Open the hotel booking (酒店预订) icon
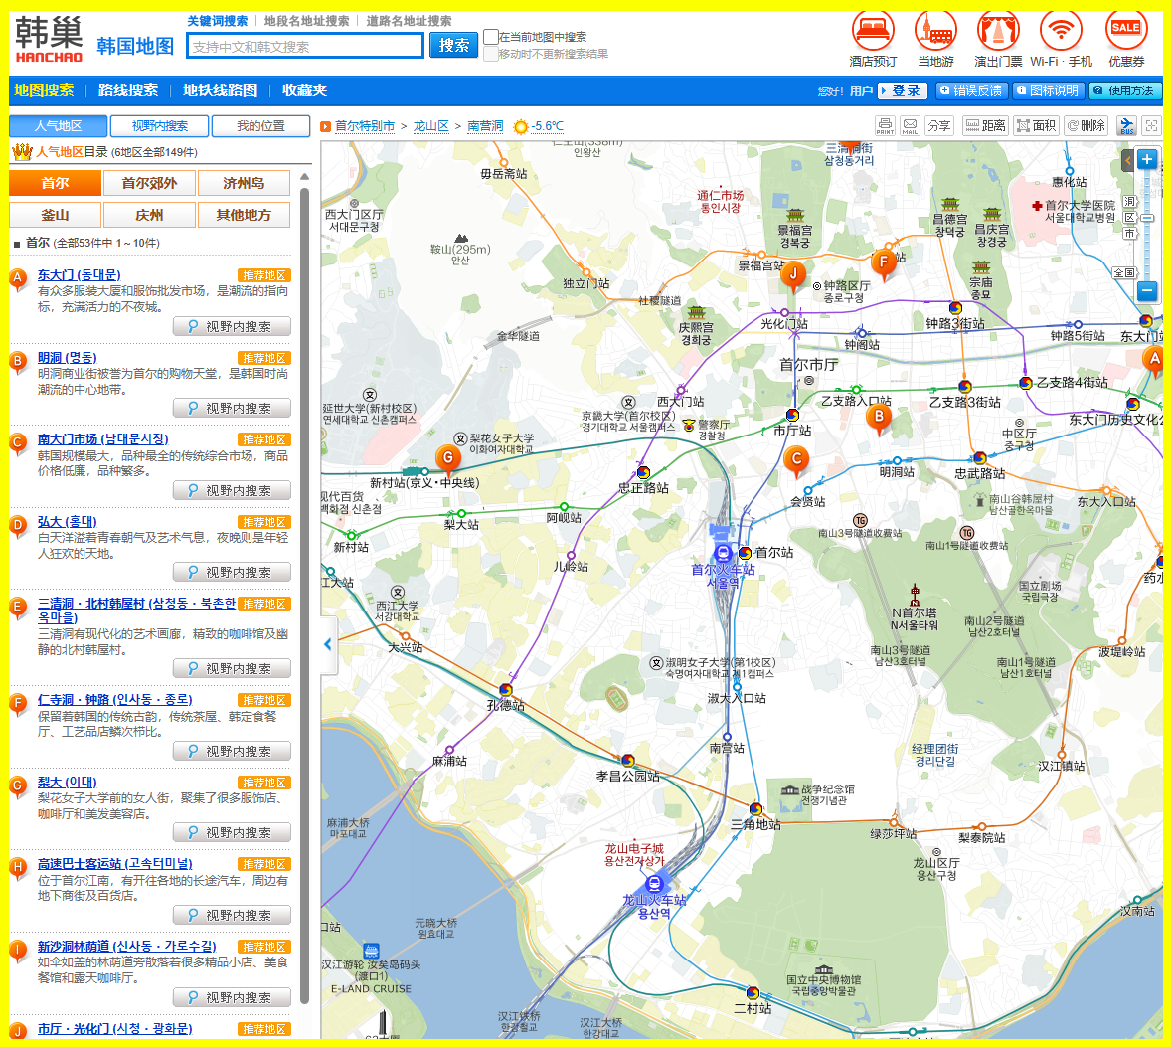Viewport: 1171px width, 1047px height. click(x=872, y=32)
